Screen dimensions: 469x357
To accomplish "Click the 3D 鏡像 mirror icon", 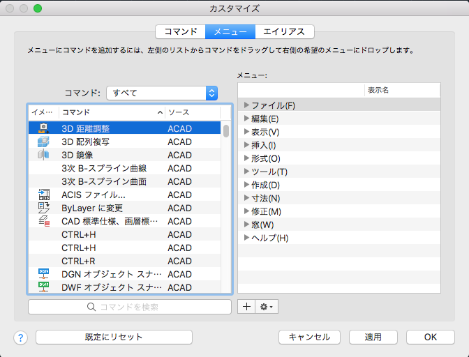I will 43,155.
